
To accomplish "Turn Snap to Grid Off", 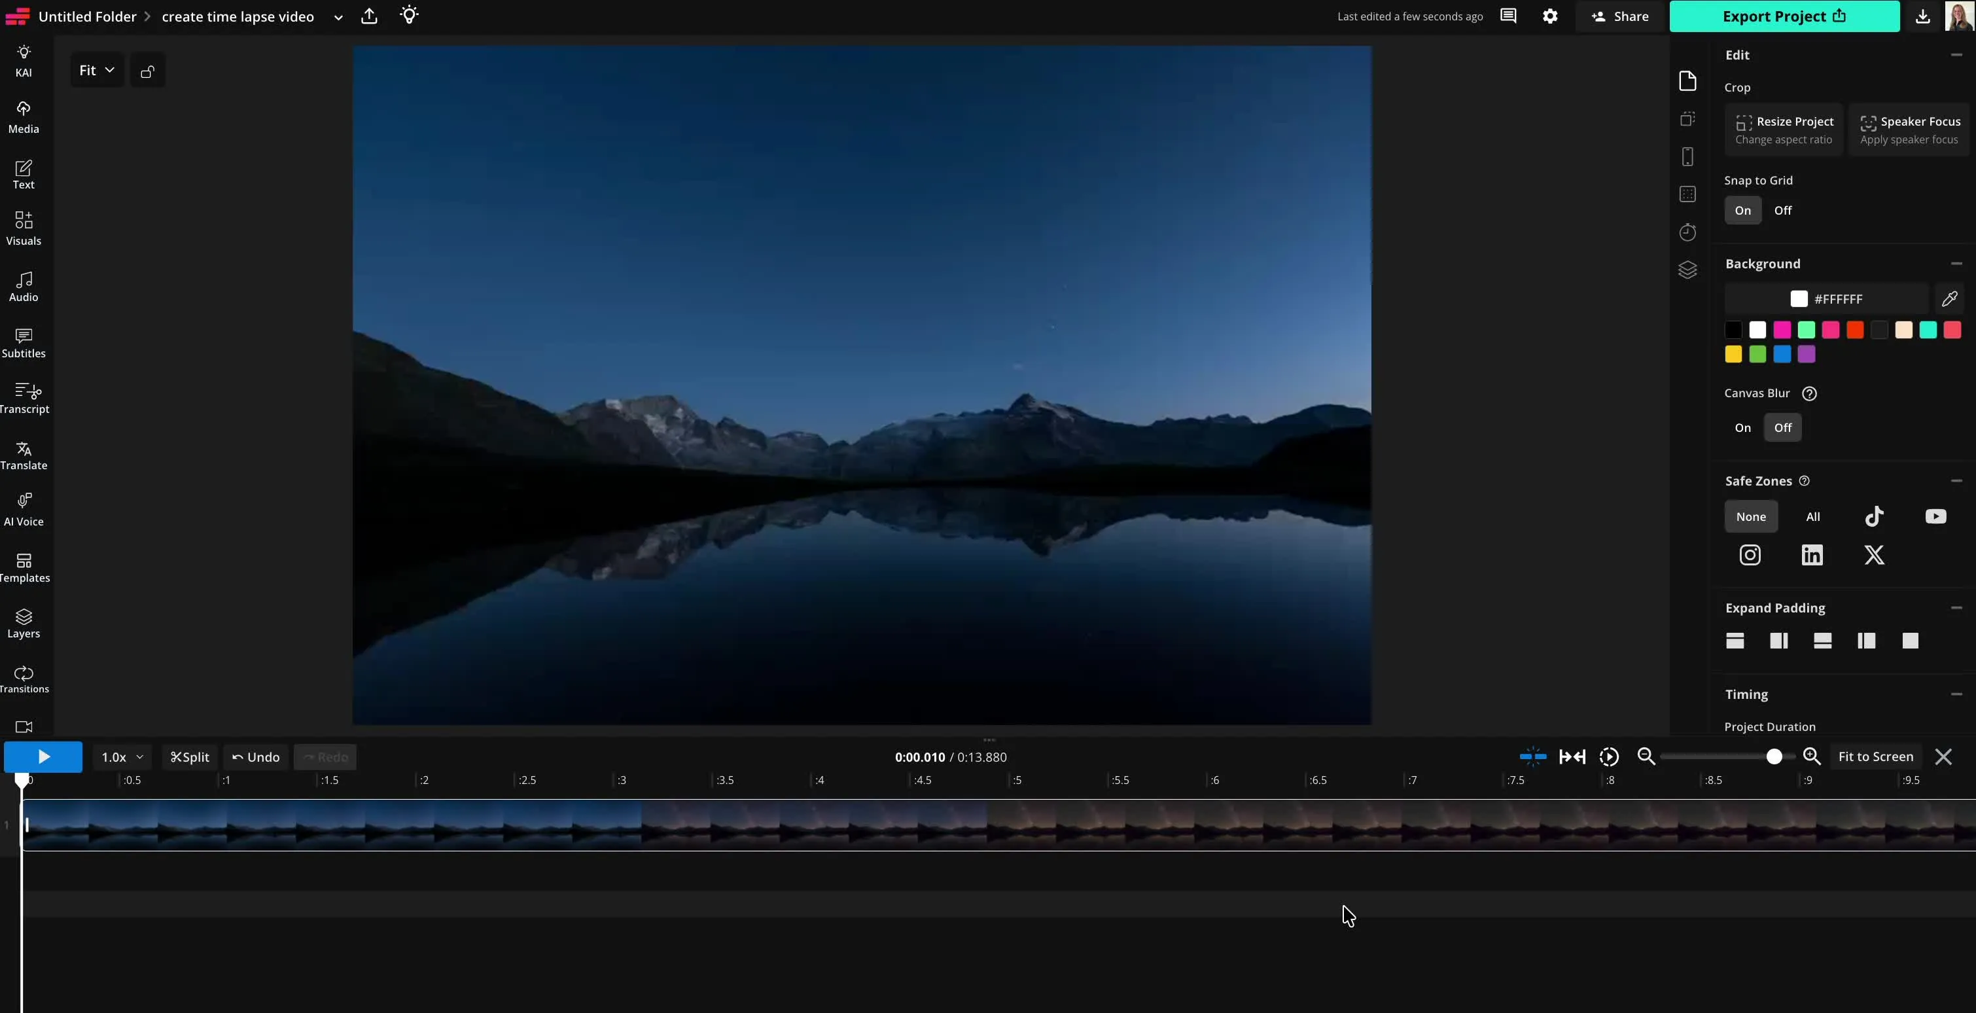I will click(x=1783, y=210).
